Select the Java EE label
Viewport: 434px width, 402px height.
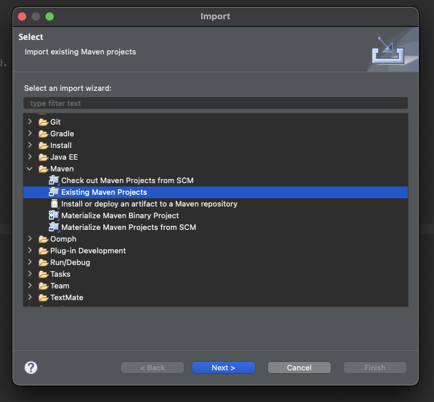point(64,157)
